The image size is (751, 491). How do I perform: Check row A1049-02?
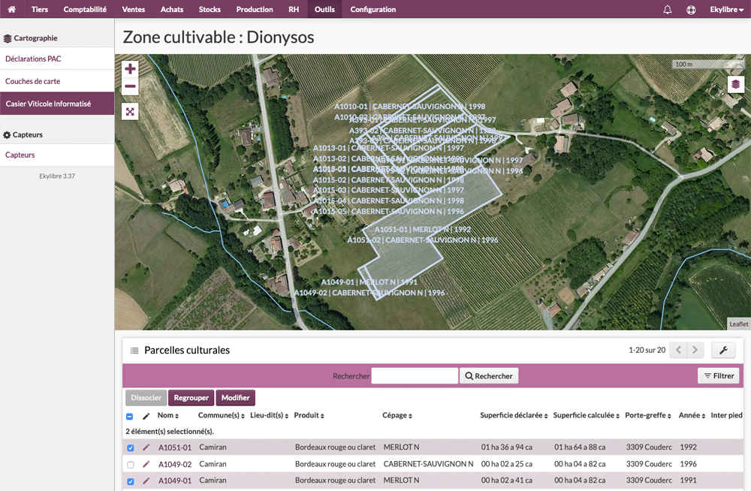click(130, 465)
